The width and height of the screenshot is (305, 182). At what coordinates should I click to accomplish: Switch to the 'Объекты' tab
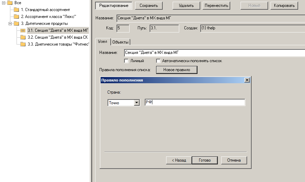click(120, 42)
